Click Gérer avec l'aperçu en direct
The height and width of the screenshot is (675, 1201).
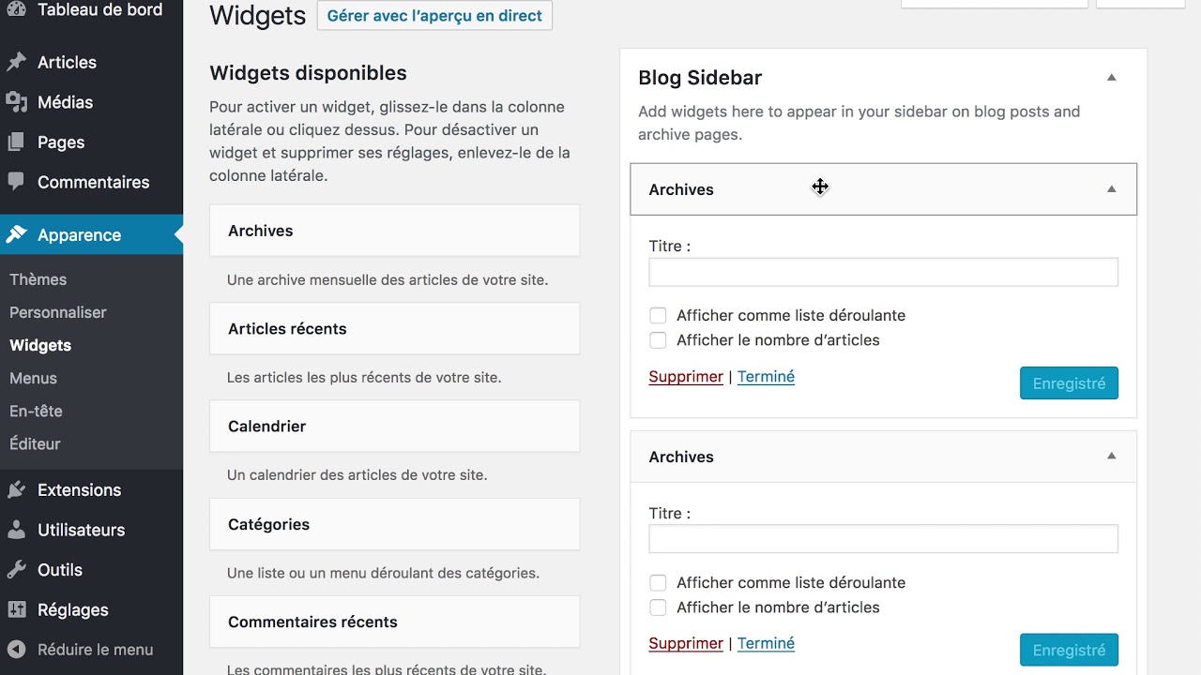[x=434, y=15]
